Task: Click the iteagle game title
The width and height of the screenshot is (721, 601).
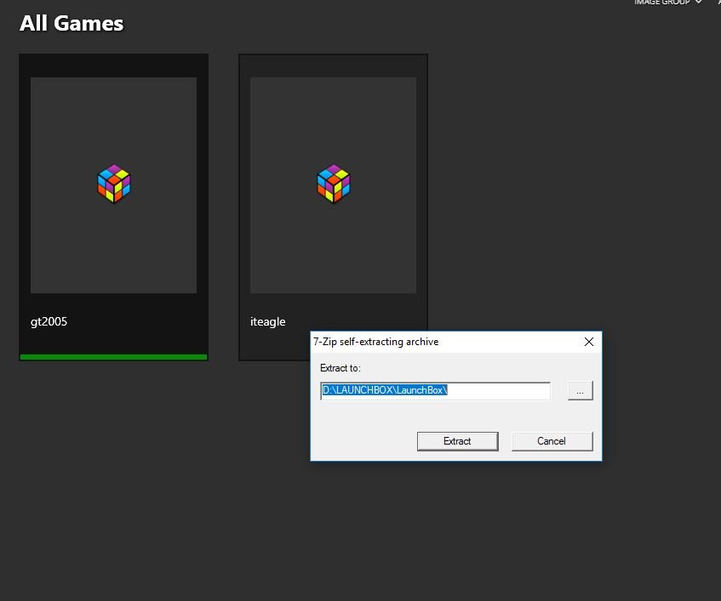Action: [x=267, y=322]
